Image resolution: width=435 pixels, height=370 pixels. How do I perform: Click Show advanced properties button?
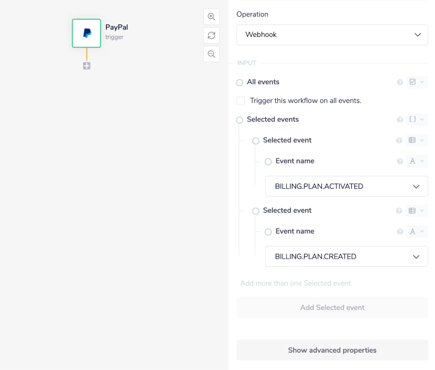point(332,350)
